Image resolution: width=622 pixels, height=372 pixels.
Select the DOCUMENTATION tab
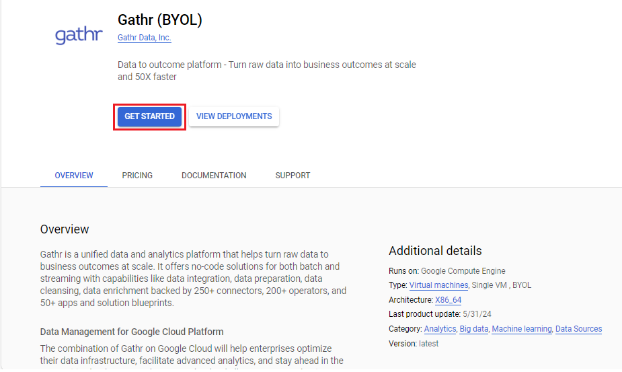214,176
